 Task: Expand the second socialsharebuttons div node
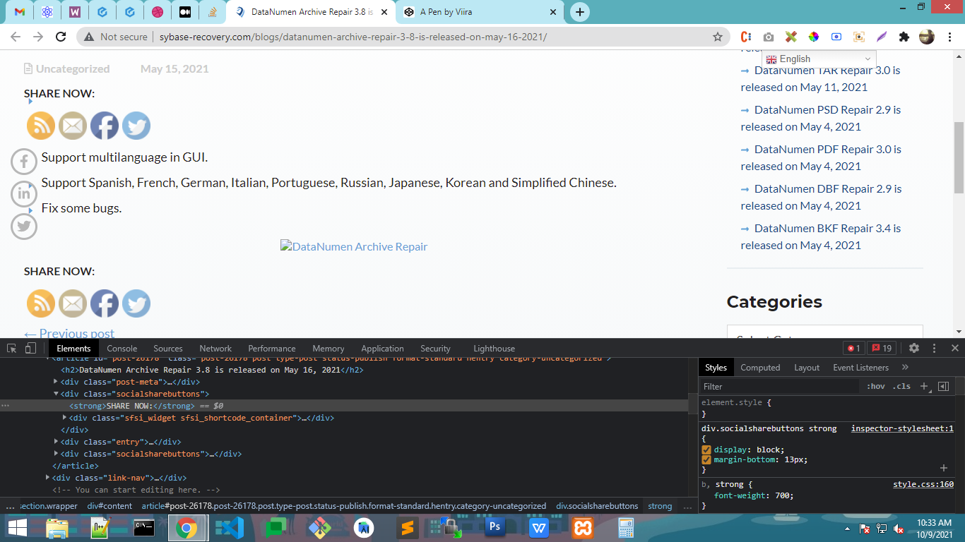point(57,454)
